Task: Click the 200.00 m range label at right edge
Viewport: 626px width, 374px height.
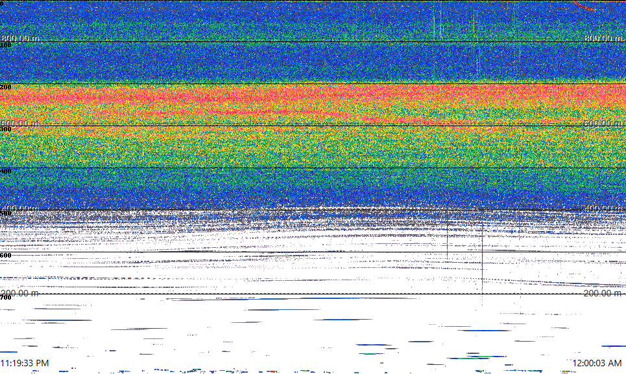Action: (x=603, y=294)
